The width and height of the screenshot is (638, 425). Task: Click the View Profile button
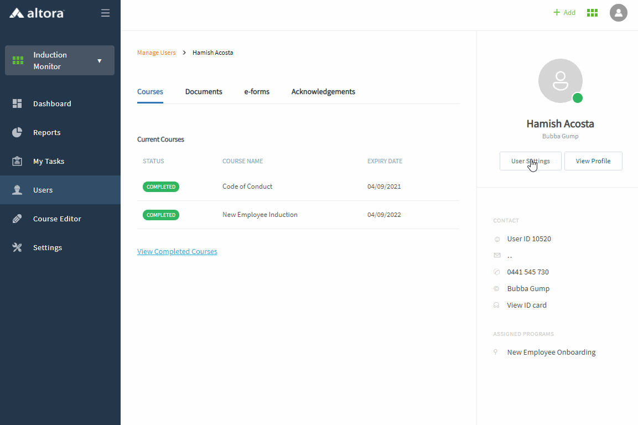coord(593,161)
